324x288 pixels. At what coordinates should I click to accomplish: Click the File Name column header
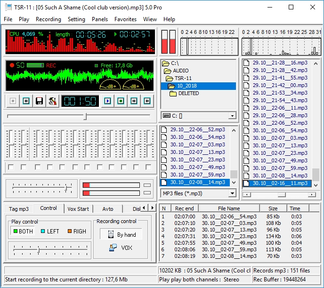pyautogui.click(x=229, y=208)
